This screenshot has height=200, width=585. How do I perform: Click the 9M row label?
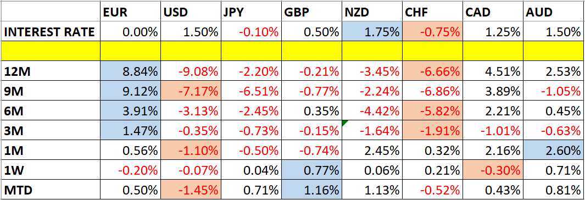51,91
